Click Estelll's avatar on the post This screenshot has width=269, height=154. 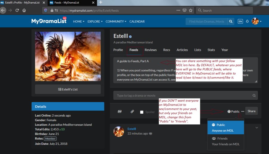pyautogui.click(x=119, y=132)
